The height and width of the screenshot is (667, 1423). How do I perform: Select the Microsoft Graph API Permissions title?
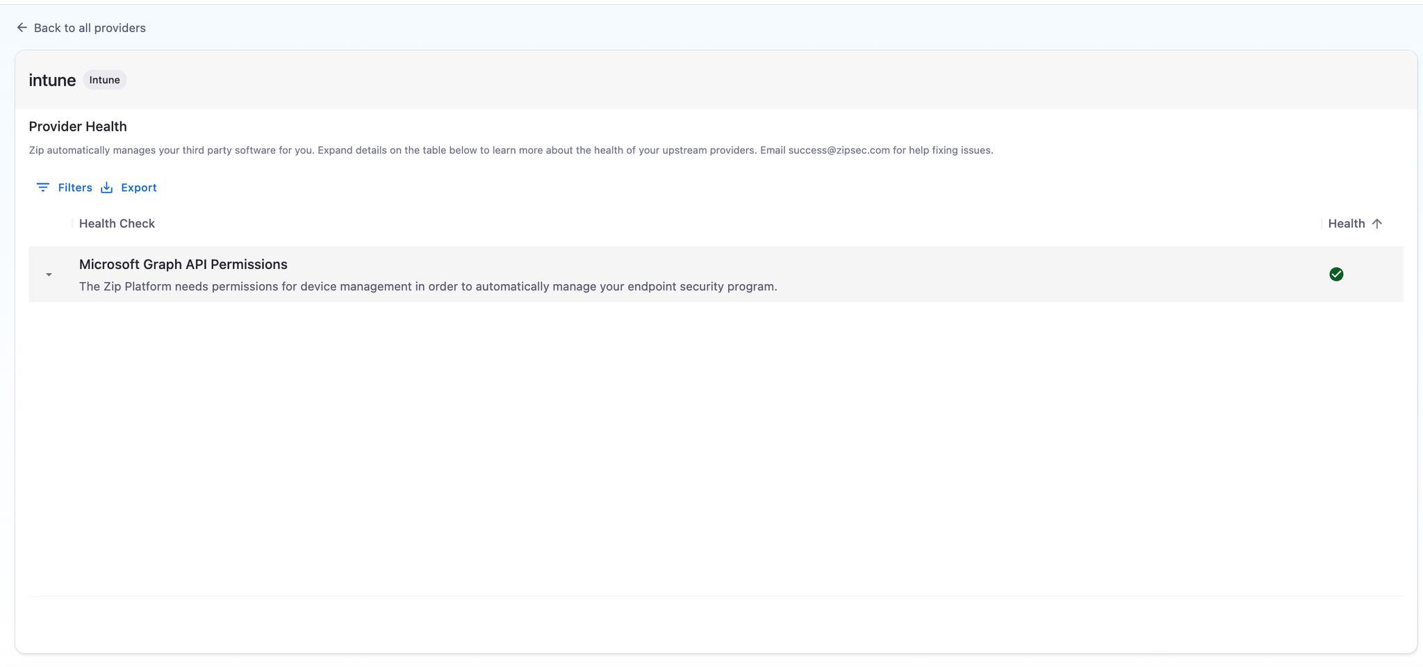[x=183, y=265]
